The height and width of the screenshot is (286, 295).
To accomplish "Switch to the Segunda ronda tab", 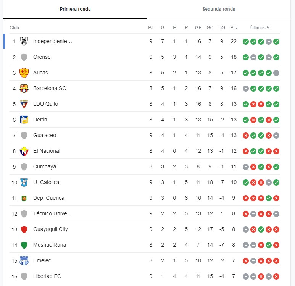I will pyautogui.click(x=219, y=9).
